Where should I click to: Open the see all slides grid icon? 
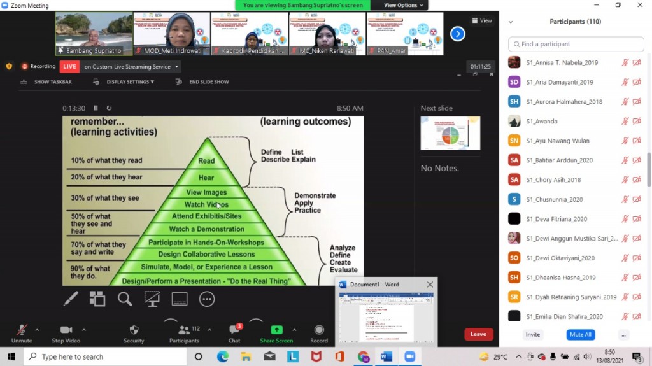tap(97, 299)
